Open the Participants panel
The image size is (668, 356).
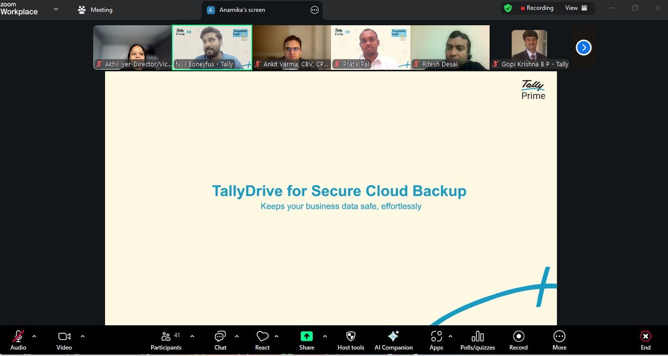click(x=166, y=341)
